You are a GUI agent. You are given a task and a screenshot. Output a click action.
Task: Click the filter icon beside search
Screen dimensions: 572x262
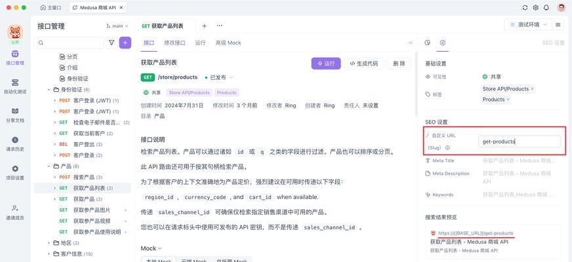tap(112, 43)
